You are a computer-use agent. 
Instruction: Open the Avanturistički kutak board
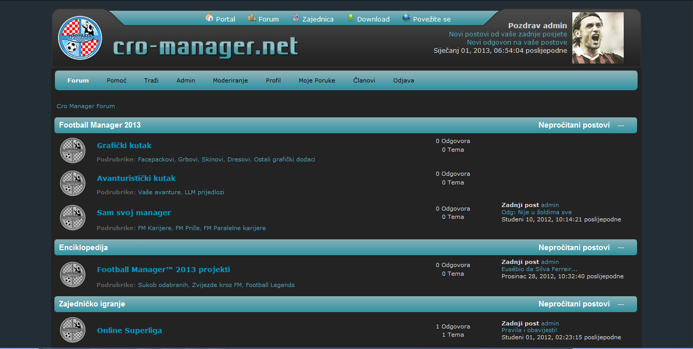136,178
